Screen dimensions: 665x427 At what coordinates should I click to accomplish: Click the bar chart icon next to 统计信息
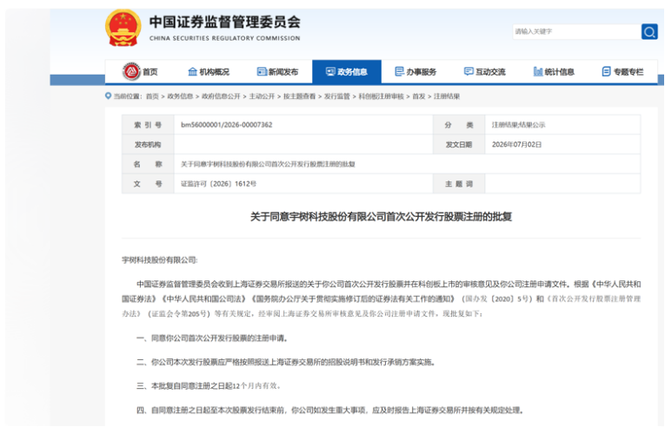(x=538, y=71)
